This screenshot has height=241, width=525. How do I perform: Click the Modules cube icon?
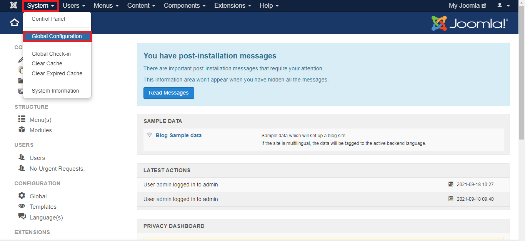[22, 130]
